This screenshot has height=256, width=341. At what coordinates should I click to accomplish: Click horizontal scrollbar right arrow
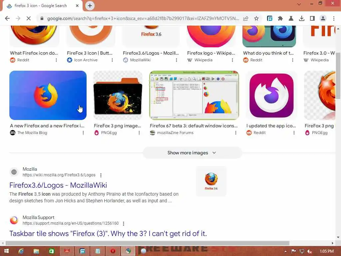click(333, 243)
